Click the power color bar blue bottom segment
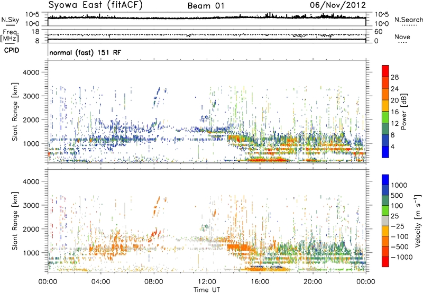 pyautogui.click(x=385, y=152)
